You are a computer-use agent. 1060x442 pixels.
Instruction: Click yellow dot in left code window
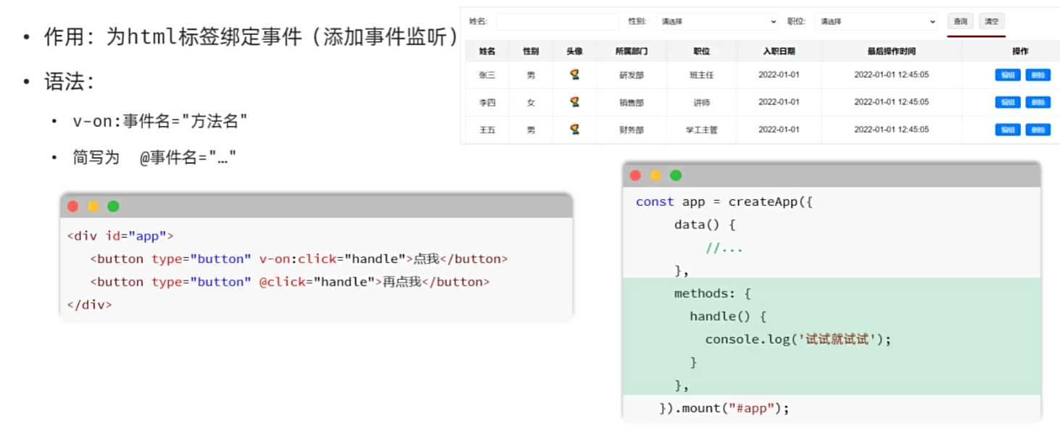(x=94, y=207)
